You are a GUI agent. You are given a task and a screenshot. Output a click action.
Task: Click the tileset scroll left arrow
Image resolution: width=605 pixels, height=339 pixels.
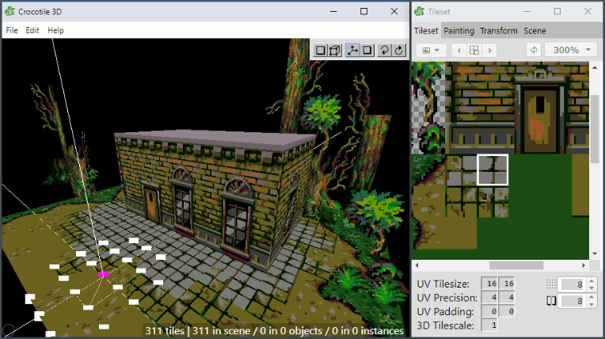point(417,265)
